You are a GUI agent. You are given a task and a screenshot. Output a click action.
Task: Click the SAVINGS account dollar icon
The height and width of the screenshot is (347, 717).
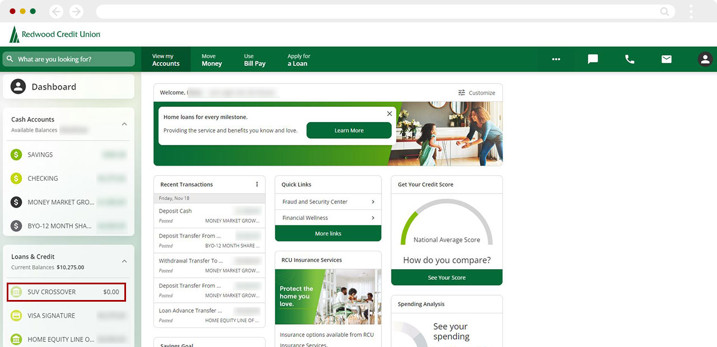pyautogui.click(x=16, y=154)
